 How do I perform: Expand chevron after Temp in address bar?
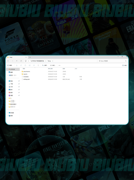coord(52,61)
